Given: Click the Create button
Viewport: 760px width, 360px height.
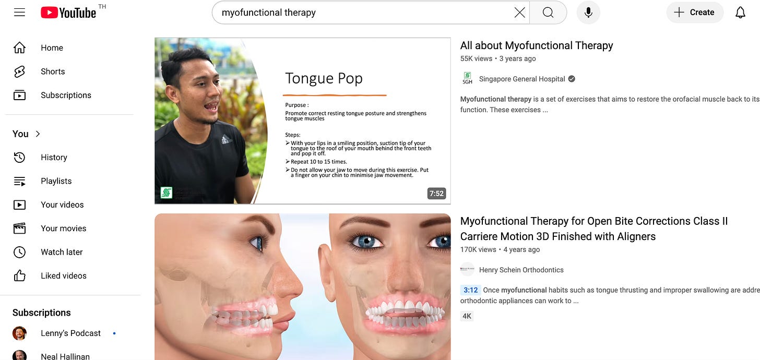Looking at the screenshot, I should (695, 13).
